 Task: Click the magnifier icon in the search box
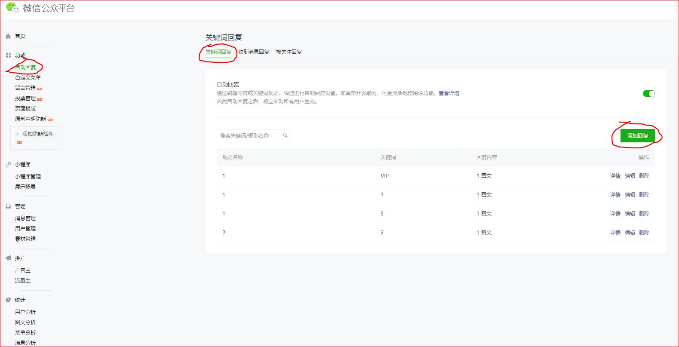point(285,135)
